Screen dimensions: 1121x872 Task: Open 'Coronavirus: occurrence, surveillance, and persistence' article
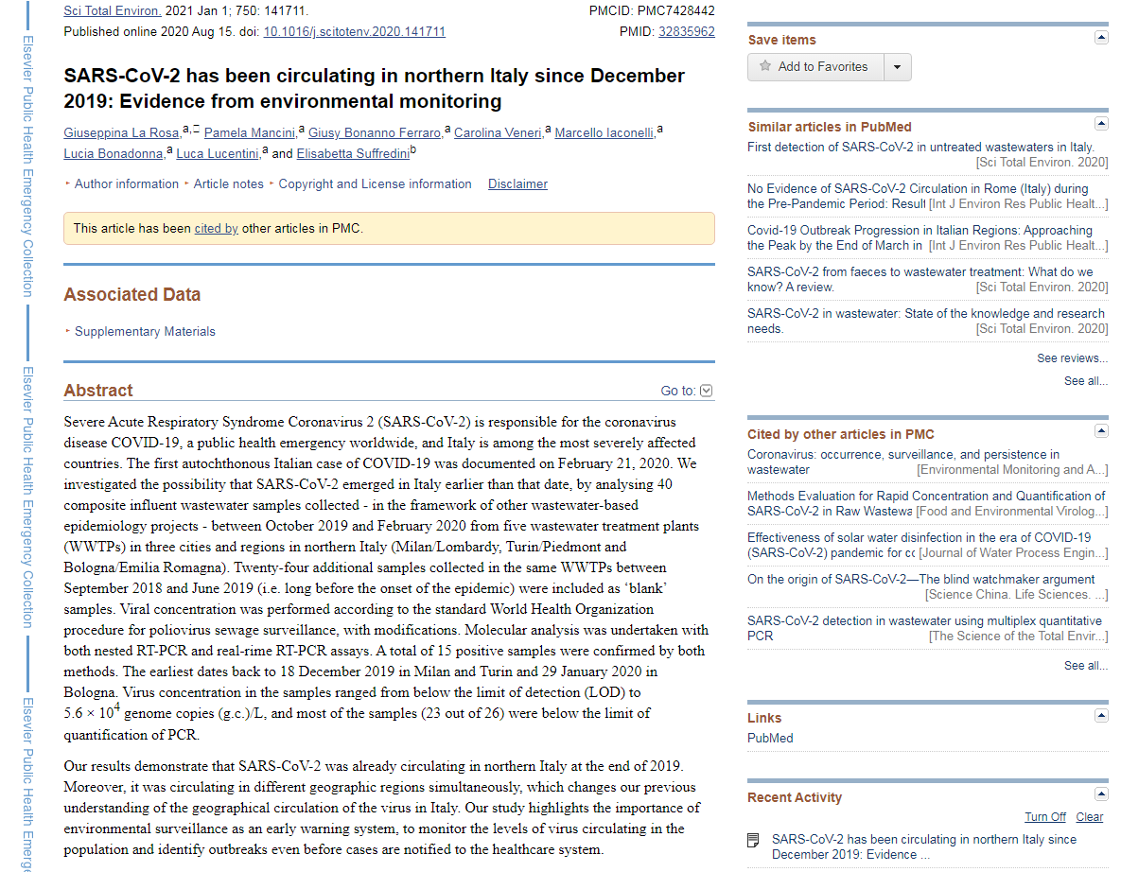point(902,462)
